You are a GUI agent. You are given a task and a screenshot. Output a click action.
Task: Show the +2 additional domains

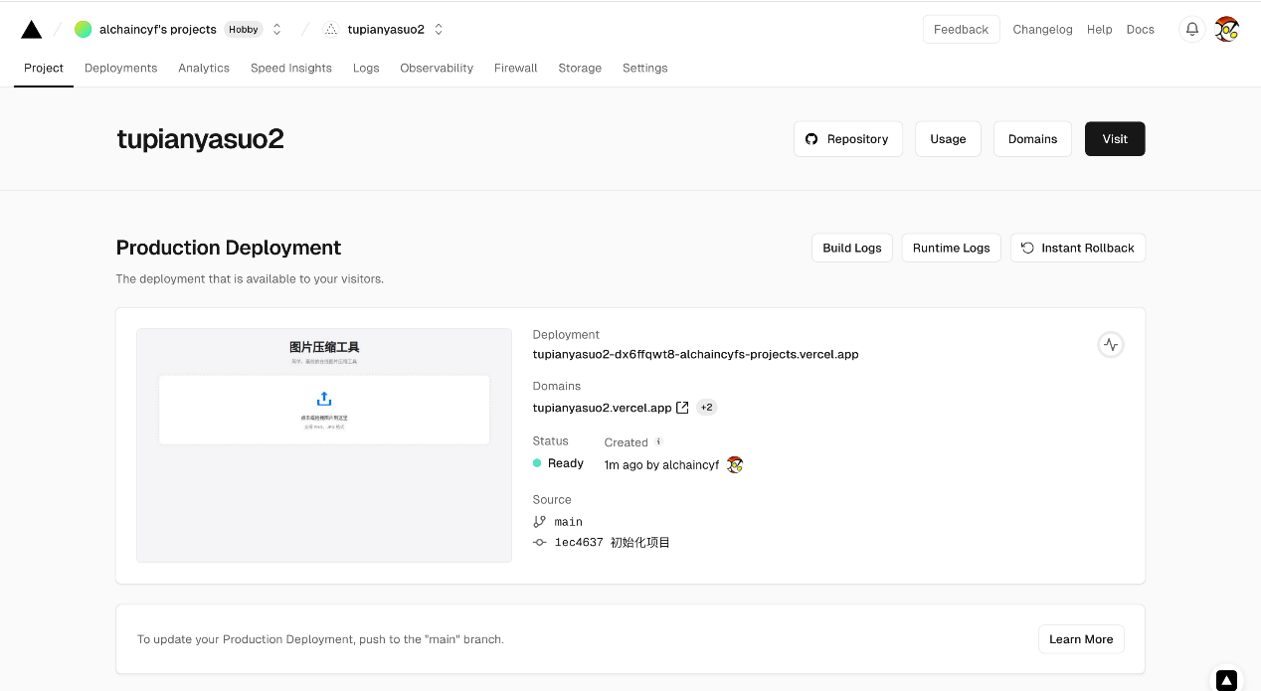tap(706, 408)
